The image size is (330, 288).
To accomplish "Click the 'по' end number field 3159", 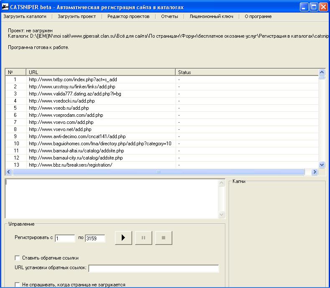I will tap(95, 238).
